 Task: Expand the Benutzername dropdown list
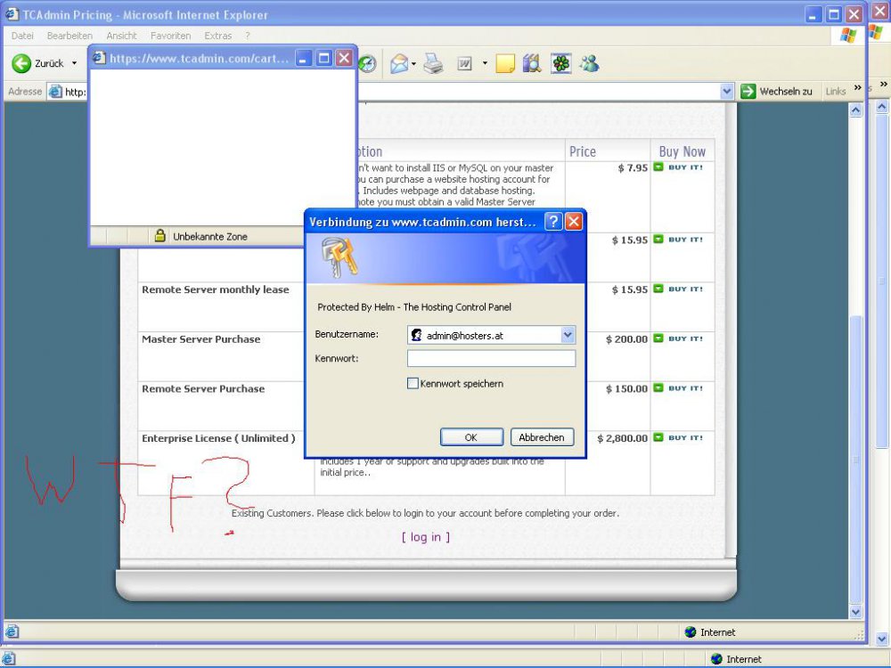pyautogui.click(x=568, y=335)
